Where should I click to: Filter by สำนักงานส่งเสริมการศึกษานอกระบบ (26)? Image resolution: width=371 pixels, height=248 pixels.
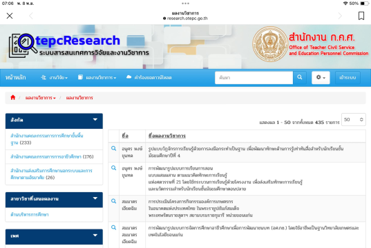pos(51,174)
